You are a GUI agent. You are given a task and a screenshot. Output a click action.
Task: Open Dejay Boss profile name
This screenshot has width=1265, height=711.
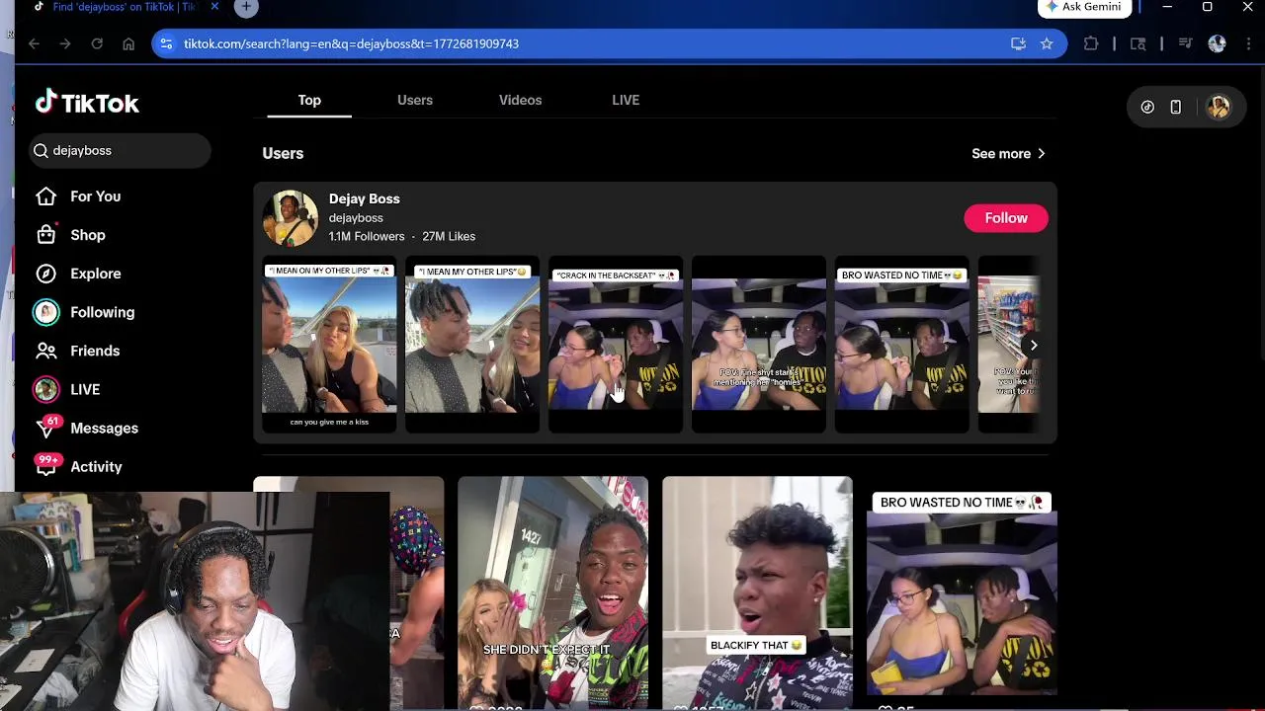pyautogui.click(x=365, y=198)
